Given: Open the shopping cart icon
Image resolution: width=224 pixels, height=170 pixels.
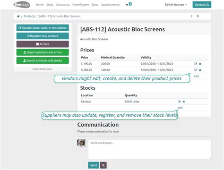Looking at the screenshot, I should (127, 5).
